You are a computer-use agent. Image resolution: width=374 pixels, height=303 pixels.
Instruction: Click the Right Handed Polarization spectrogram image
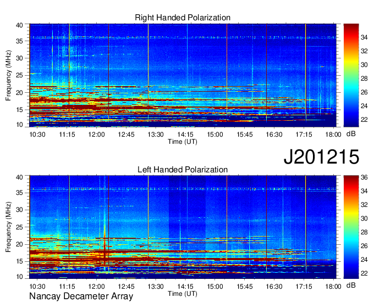183,75
